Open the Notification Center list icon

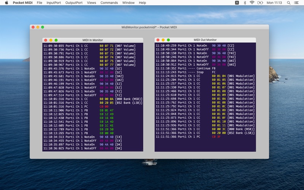[297, 3]
